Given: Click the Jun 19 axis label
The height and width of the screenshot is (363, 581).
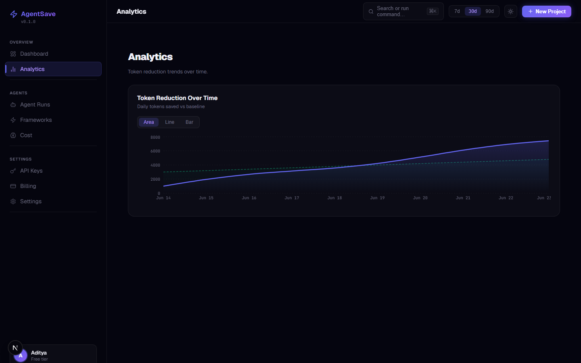Looking at the screenshot, I should click(x=377, y=198).
